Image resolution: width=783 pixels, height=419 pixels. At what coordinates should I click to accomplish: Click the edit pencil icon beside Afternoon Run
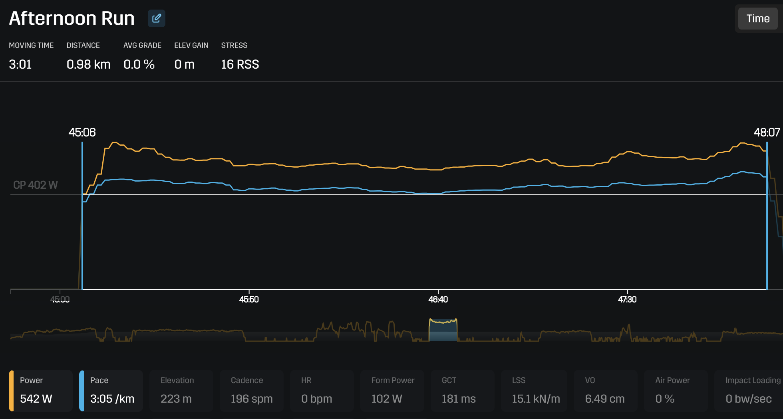156,18
